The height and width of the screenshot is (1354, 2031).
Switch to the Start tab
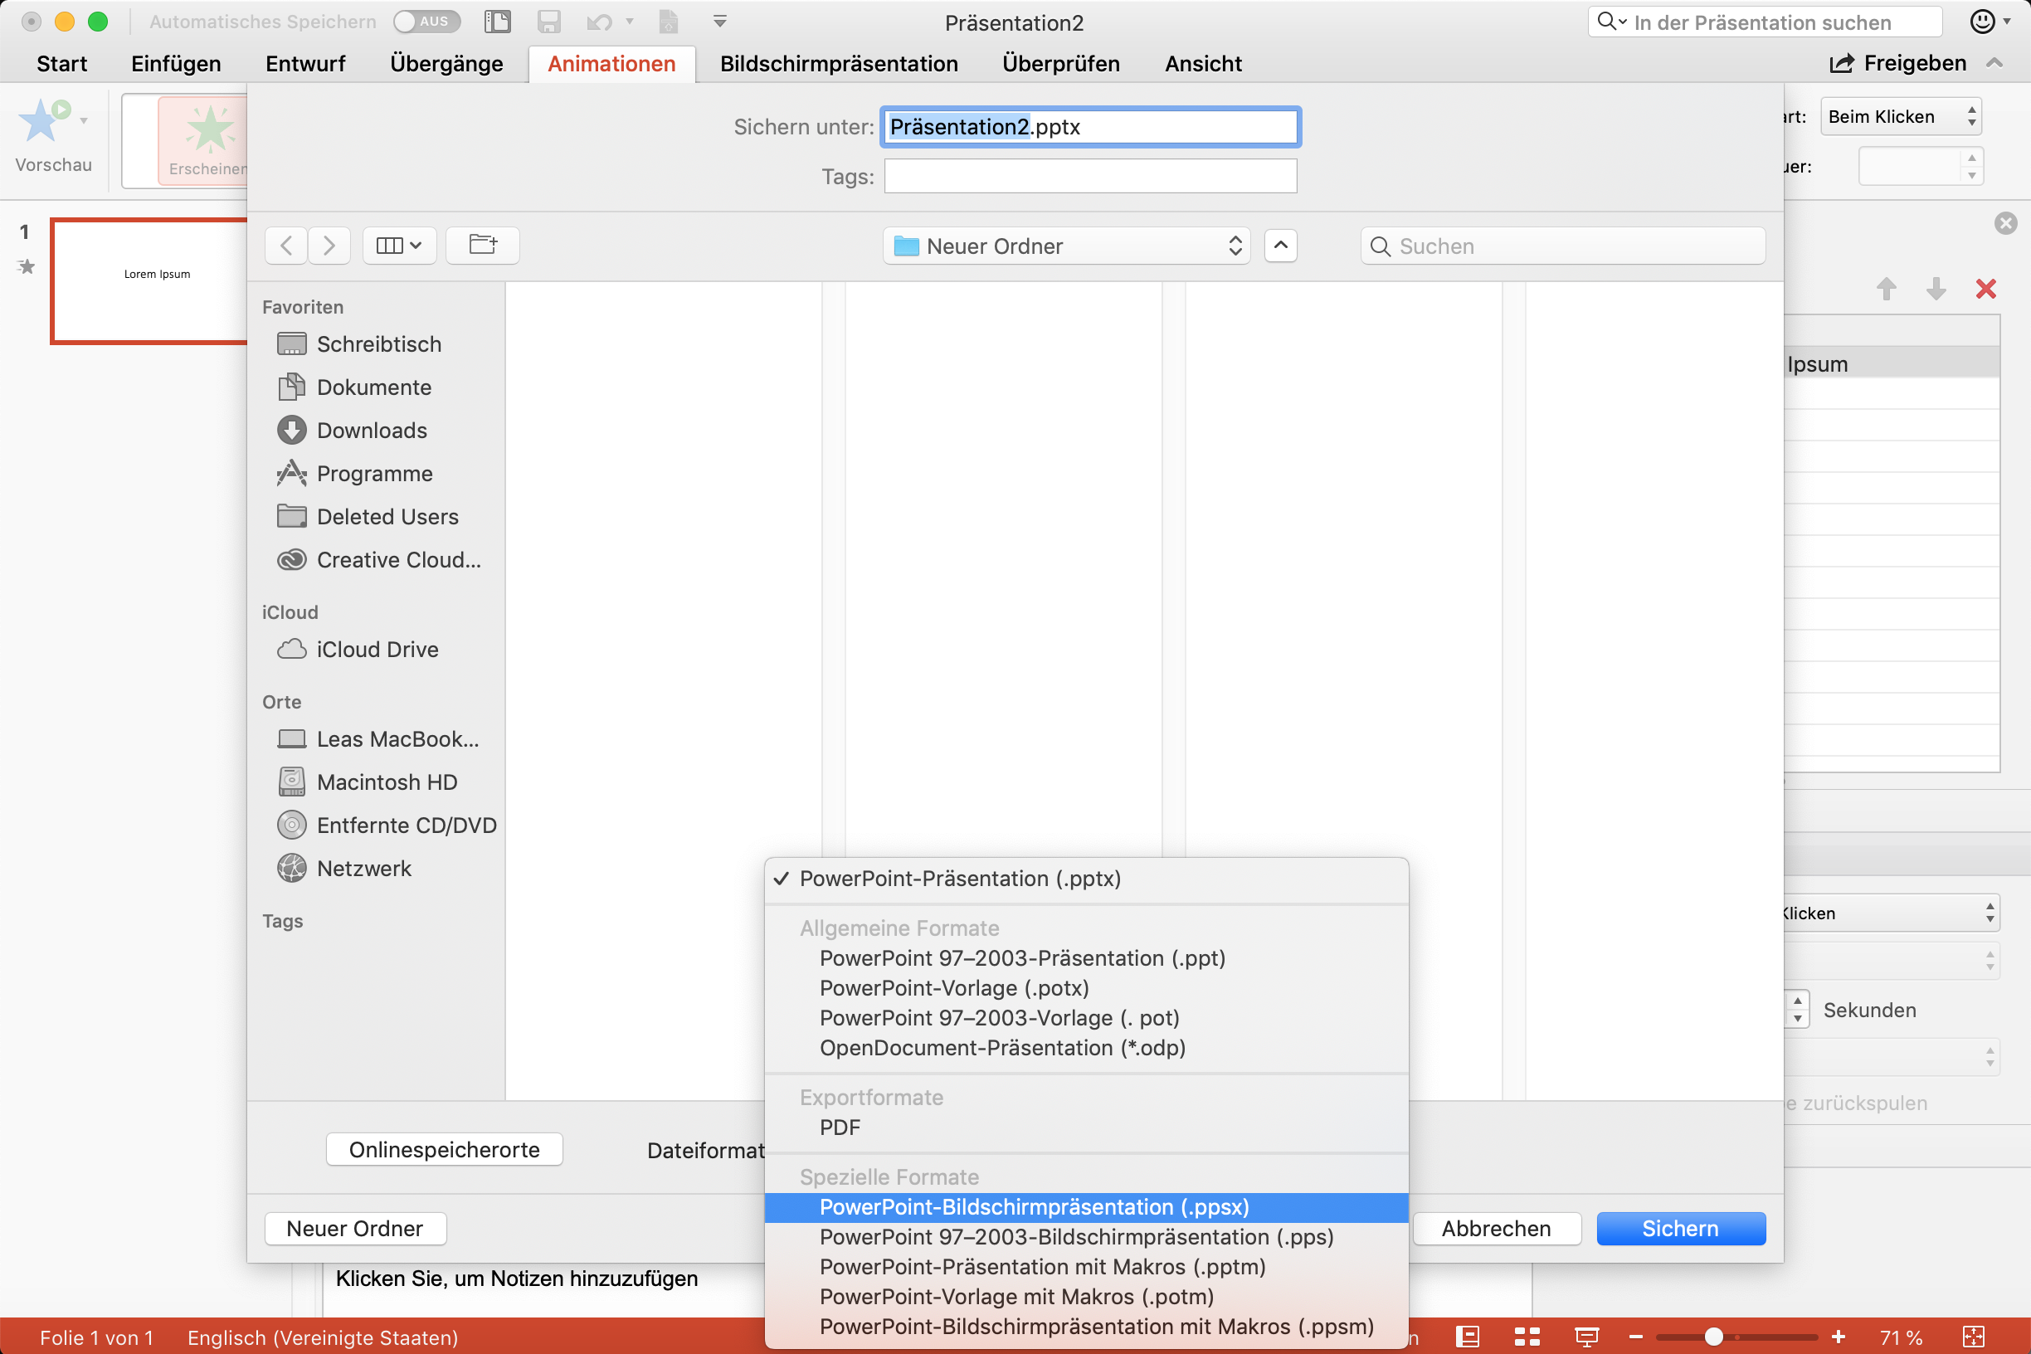pyautogui.click(x=62, y=63)
